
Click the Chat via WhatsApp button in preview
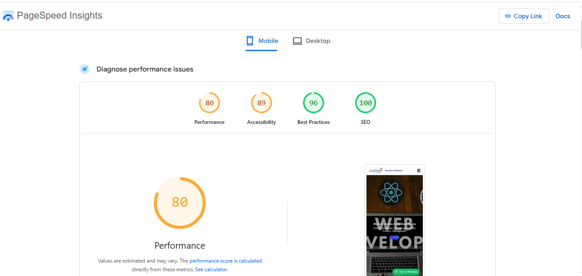point(406,272)
